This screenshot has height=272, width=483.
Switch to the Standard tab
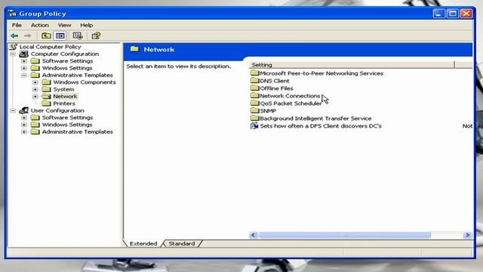(x=182, y=243)
